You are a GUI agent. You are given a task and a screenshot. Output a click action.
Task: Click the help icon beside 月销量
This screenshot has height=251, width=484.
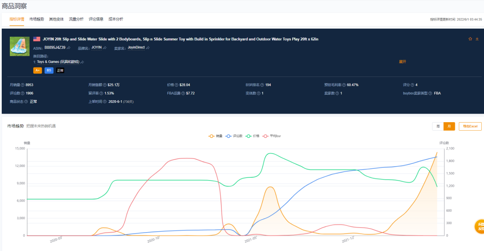coord(22,85)
